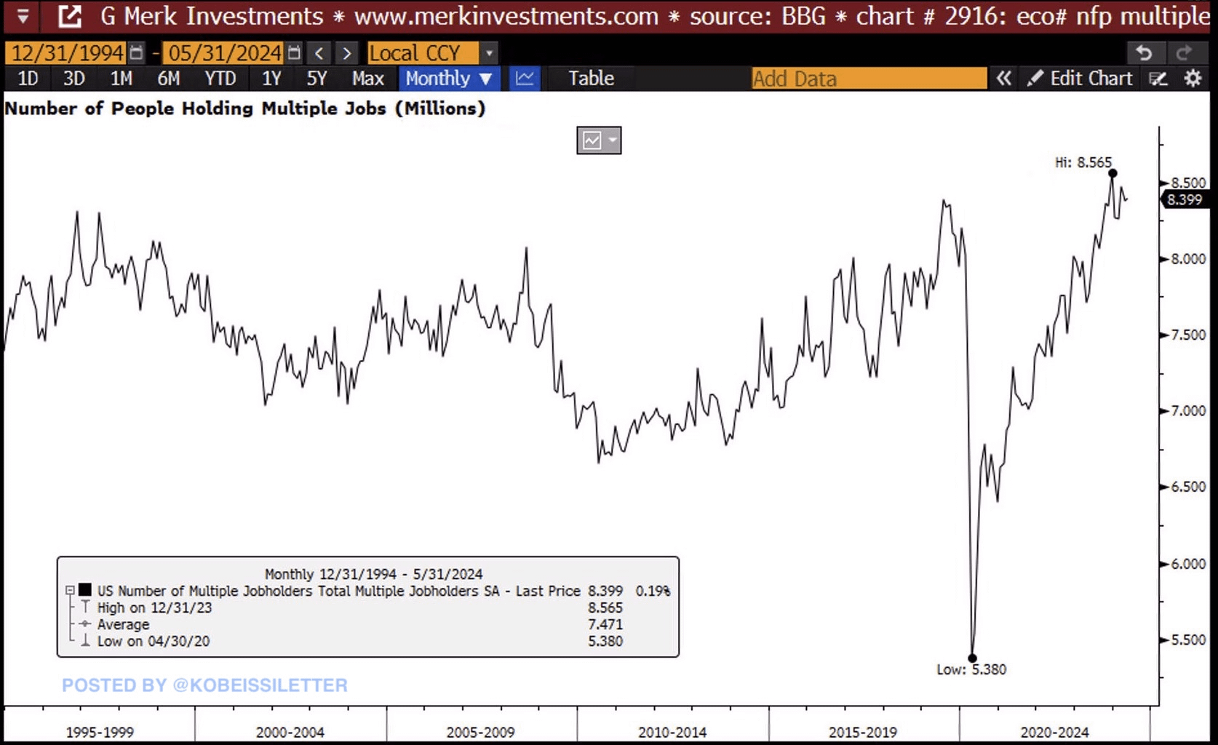Go to next date range arrow
The image size is (1218, 745).
click(x=347, y=53)
